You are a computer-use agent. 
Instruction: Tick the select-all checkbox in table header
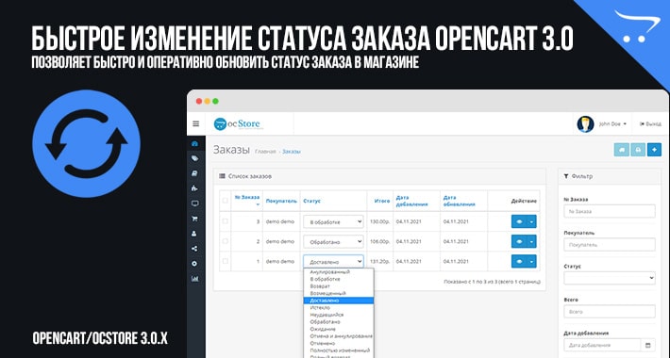(x=226, y=201)
